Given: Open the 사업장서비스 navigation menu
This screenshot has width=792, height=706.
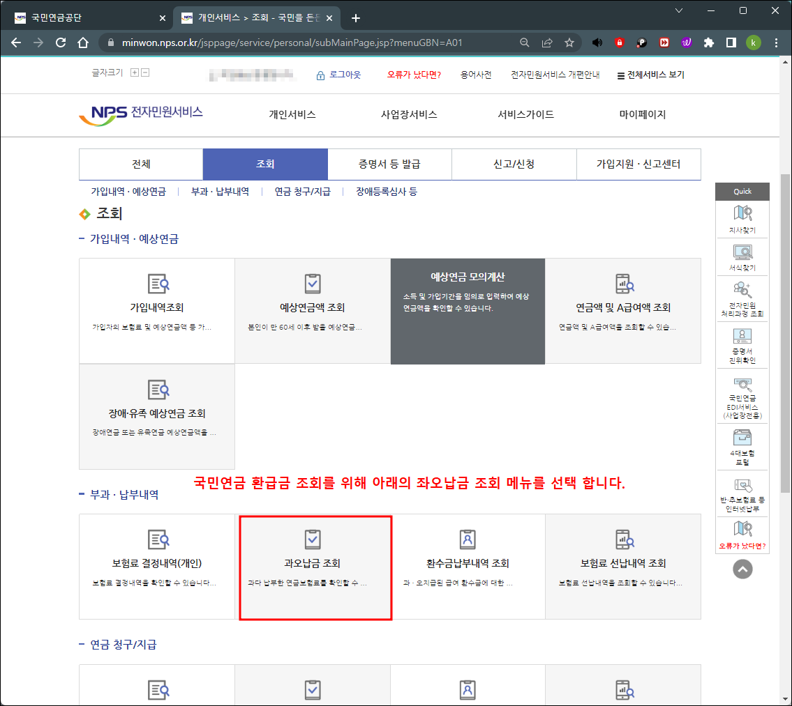Looking at the screenshot, I should 409,115.
